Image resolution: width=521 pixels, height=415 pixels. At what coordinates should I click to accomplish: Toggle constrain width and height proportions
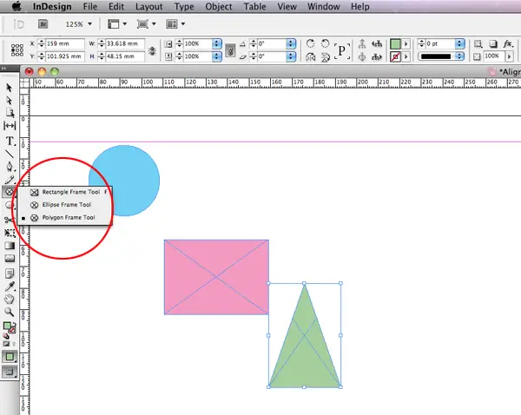pos(152,51)
